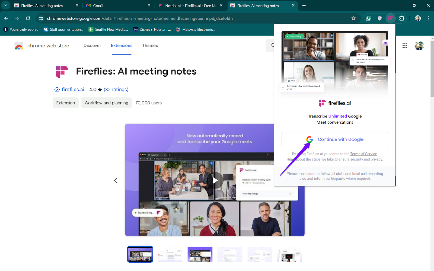Click the '70,000 users' text
The height and width of the screenshot is (271, 434).
point(149,103)
